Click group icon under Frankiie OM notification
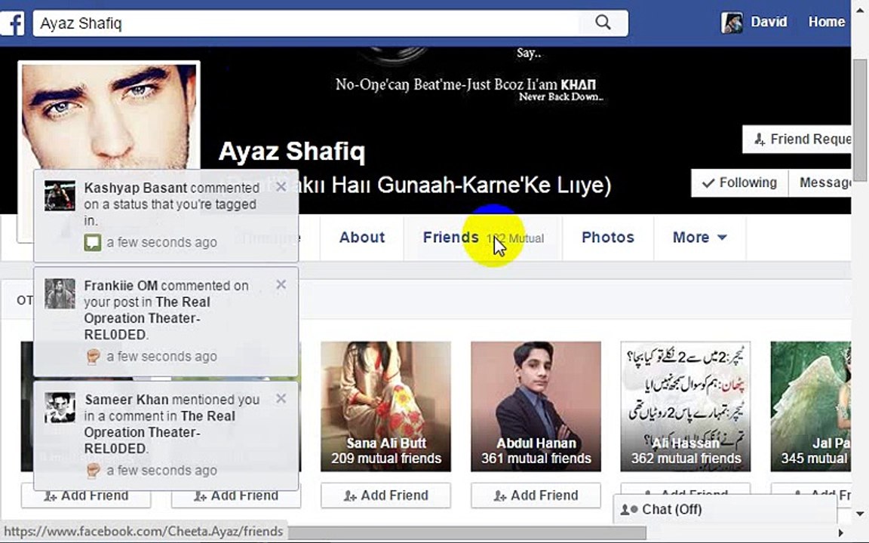This screenshot has width=869, height=543. 93,356
